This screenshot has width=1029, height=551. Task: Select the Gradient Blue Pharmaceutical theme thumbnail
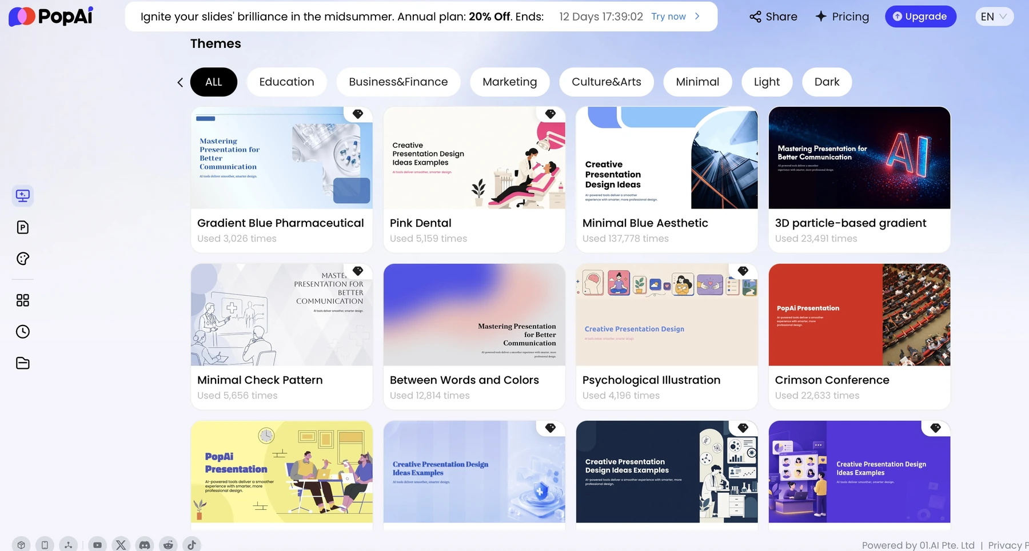point(282,158)
